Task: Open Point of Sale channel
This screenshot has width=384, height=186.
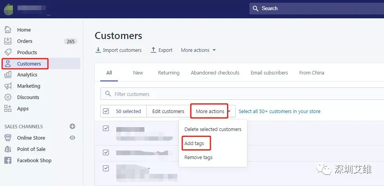Action: (31, 149)
